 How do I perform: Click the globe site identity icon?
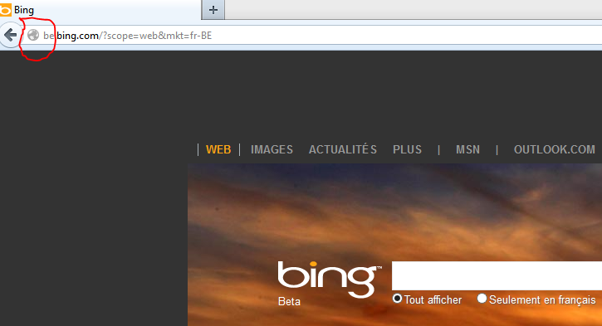[x=33, y=36]
